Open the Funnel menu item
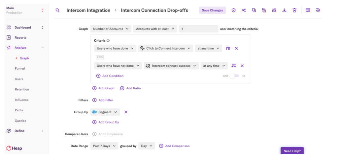Screen dimensions: 338x158 pos(20,69)
